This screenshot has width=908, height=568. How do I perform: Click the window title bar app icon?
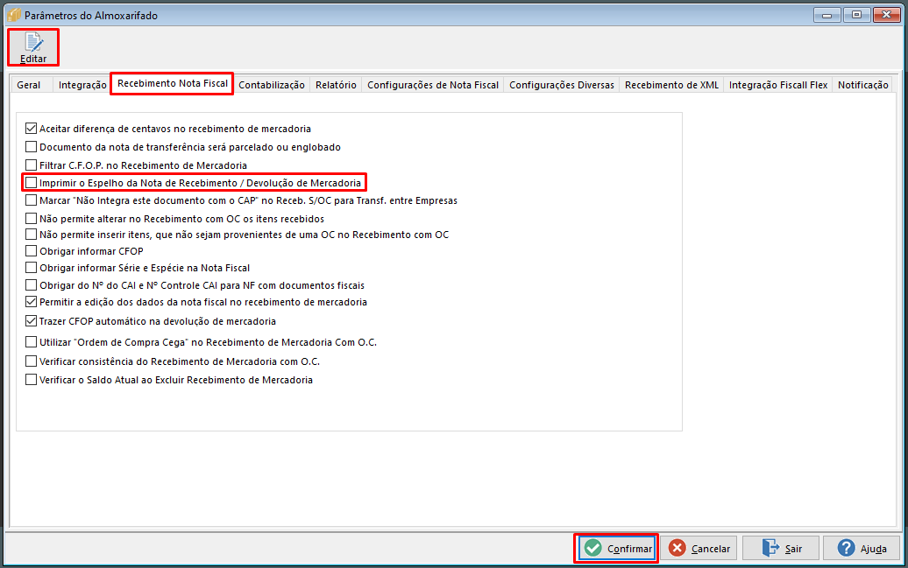click(13, 15)
